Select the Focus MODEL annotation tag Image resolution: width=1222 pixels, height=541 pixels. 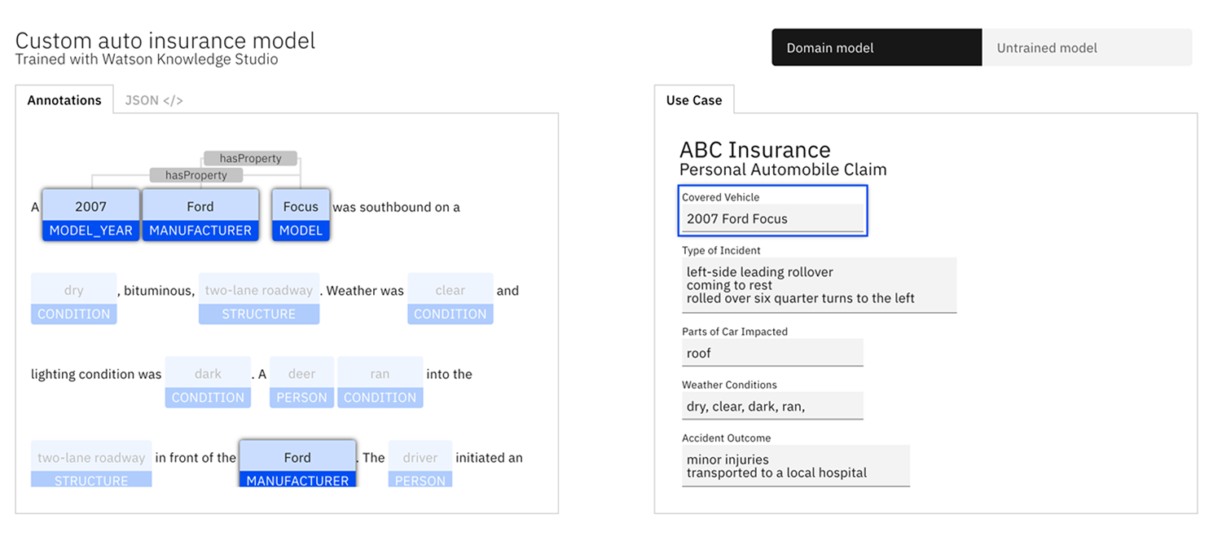click(x=301, y=216)
